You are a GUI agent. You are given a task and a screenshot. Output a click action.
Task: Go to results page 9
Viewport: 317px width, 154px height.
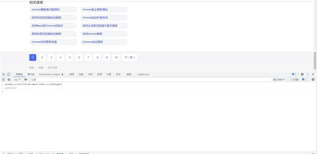[x=107, y=57]
